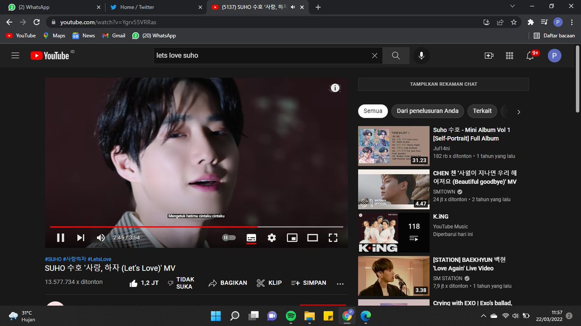This screenshot has width=581, height=326.
Task: Open video player settings gear
Action: tap(272, 238)
